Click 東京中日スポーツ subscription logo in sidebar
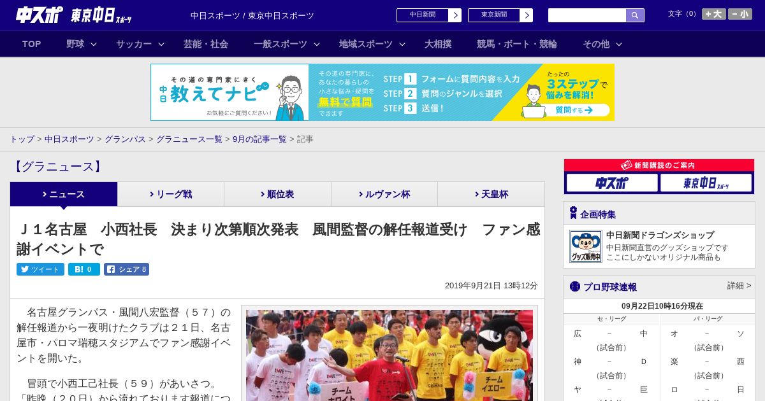This screenshot has width=765, height=401. pyautogui.click(x=706, y=183)
